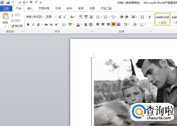
Task: Apply the red font color swatch
Action: tap(78, 25)
